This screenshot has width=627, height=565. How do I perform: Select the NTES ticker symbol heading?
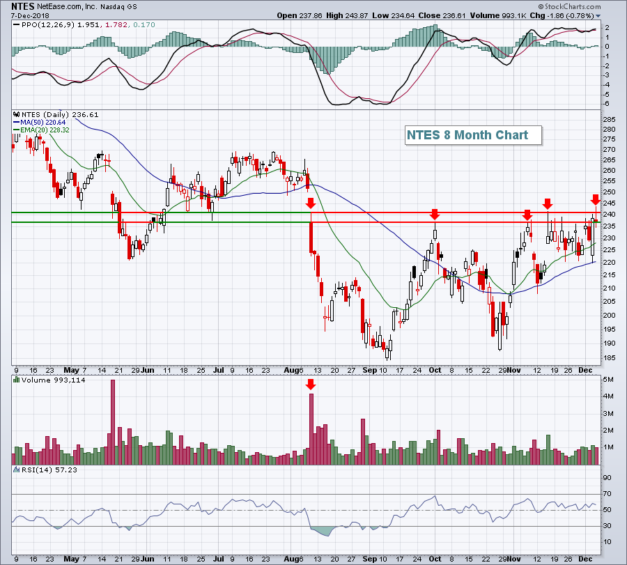[23, 6]
